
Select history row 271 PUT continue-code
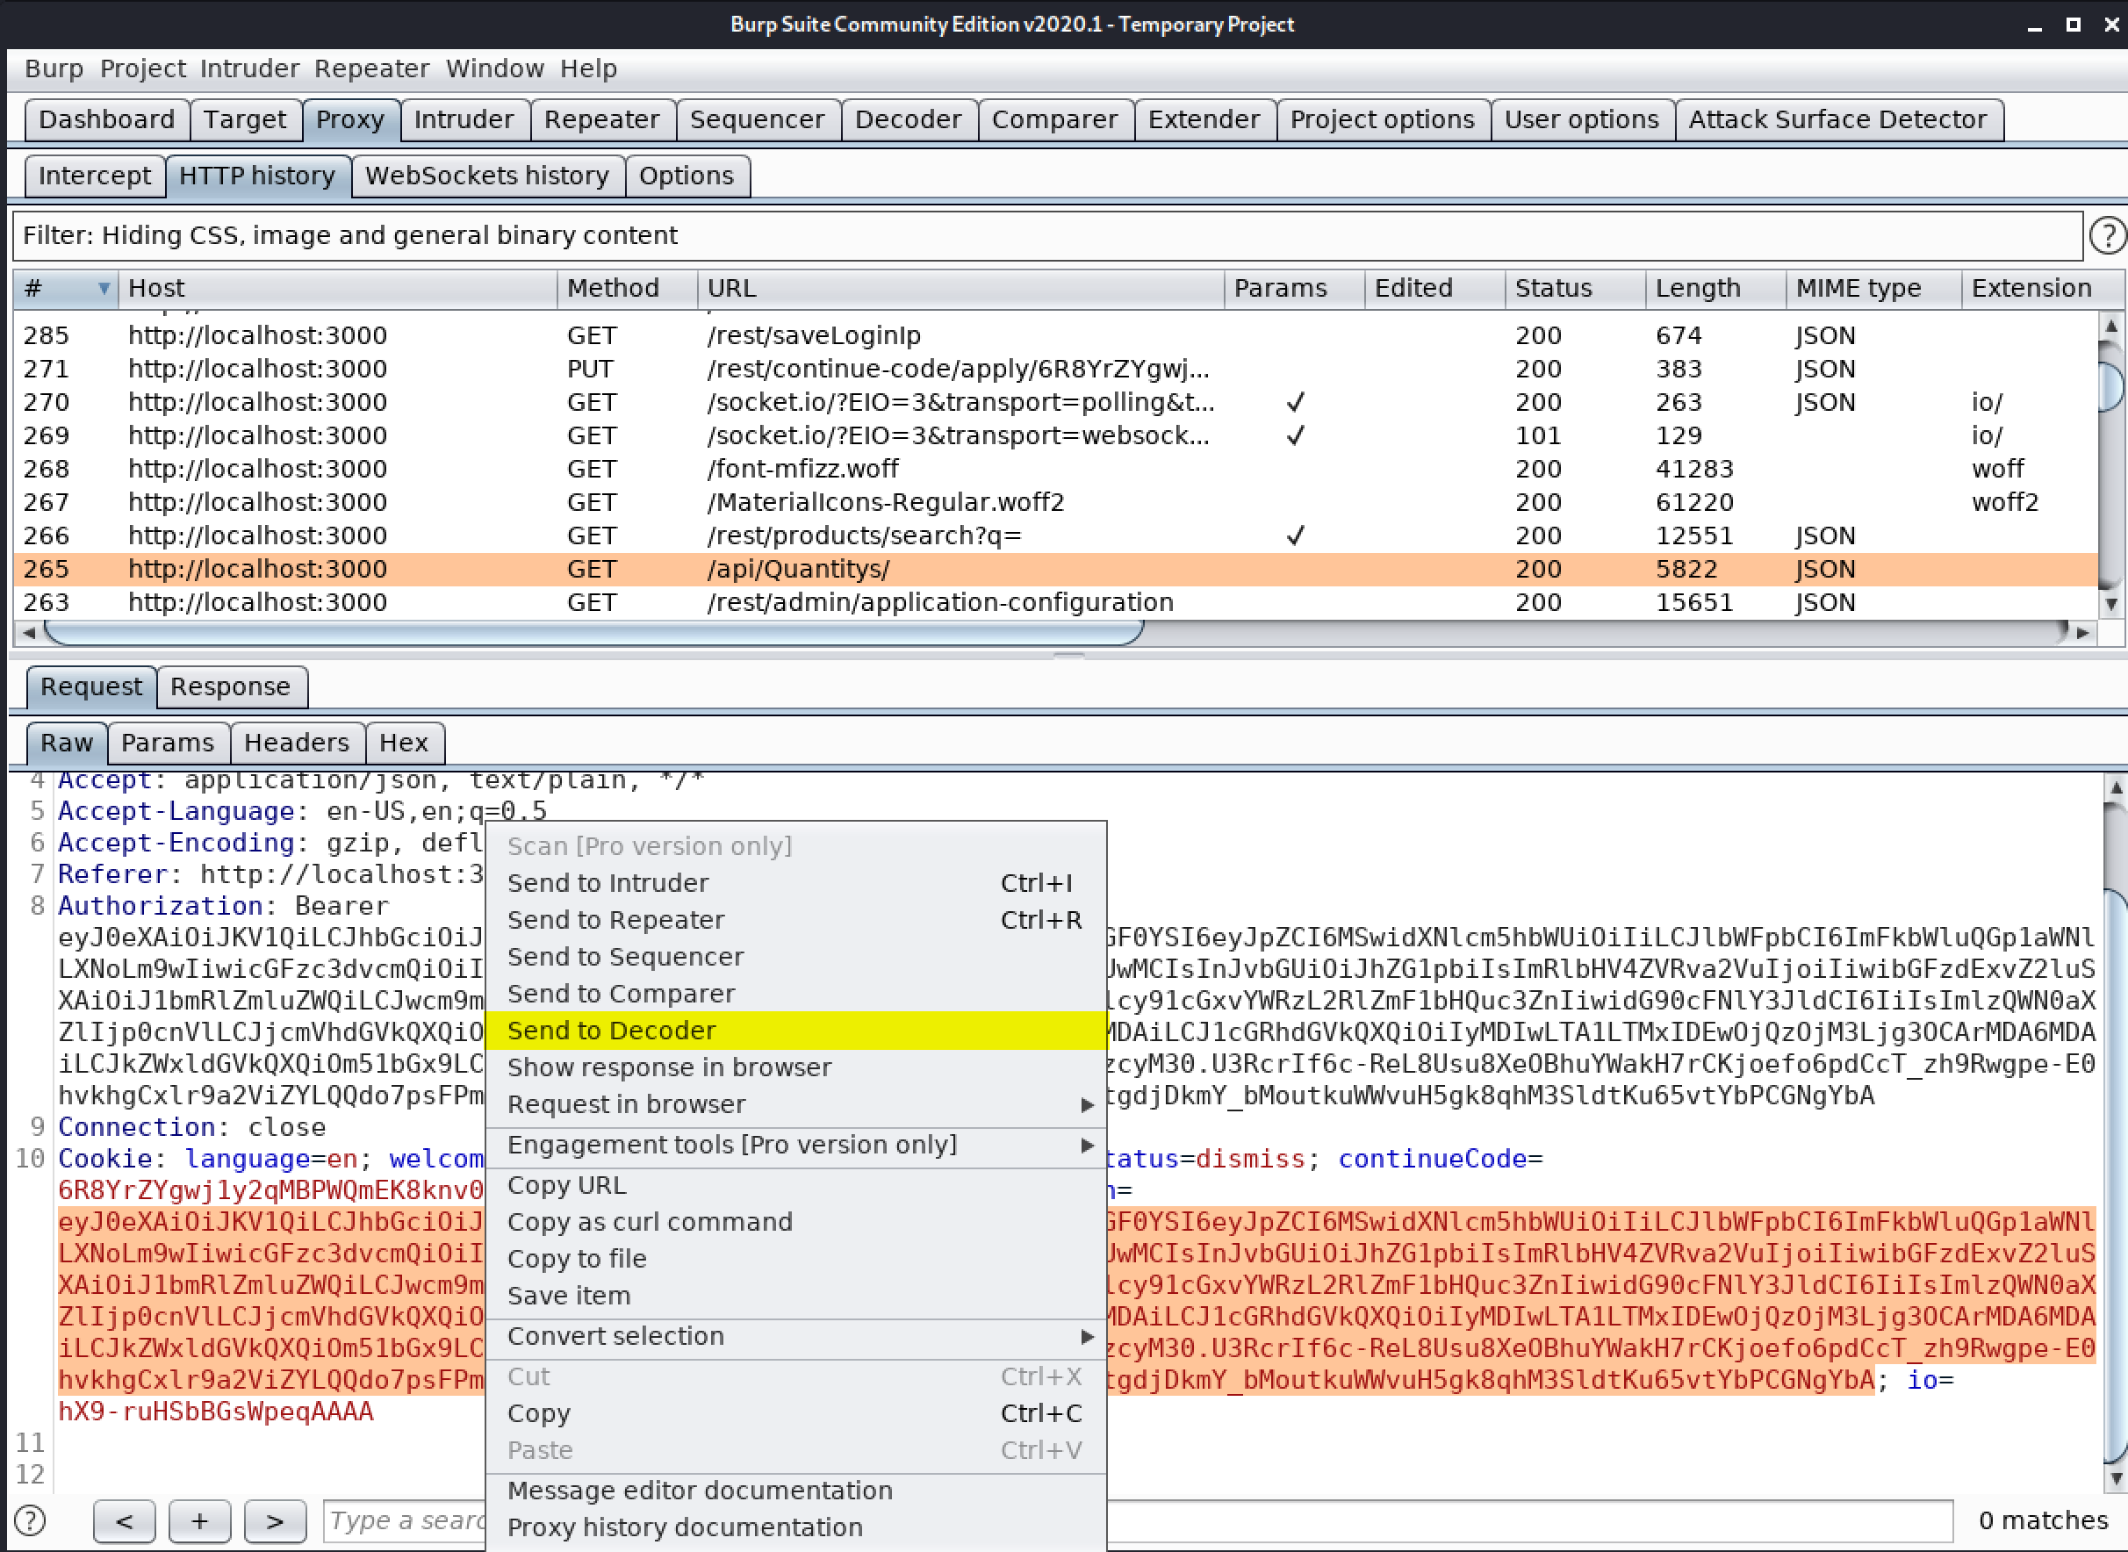(1055, 370)
